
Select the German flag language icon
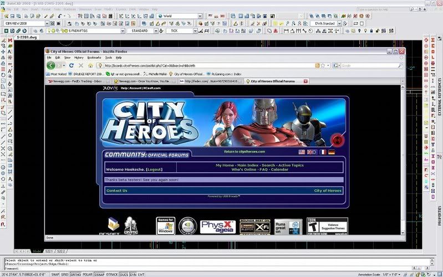pyautogui.click(x=332, y=152)
